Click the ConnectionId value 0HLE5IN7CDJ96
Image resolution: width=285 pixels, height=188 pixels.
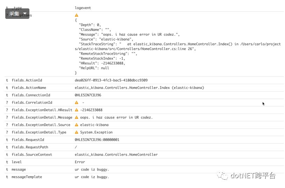88,95
